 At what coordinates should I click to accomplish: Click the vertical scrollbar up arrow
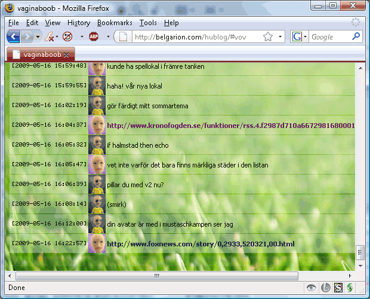360,68
